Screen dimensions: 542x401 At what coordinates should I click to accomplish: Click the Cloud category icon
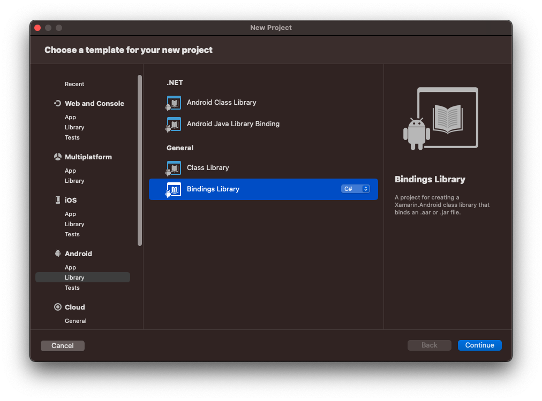[x=58, y=307]
